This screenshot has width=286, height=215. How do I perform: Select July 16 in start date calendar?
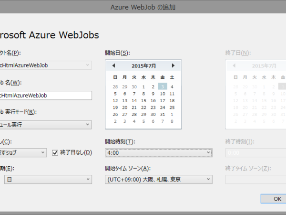pos(153,101)
